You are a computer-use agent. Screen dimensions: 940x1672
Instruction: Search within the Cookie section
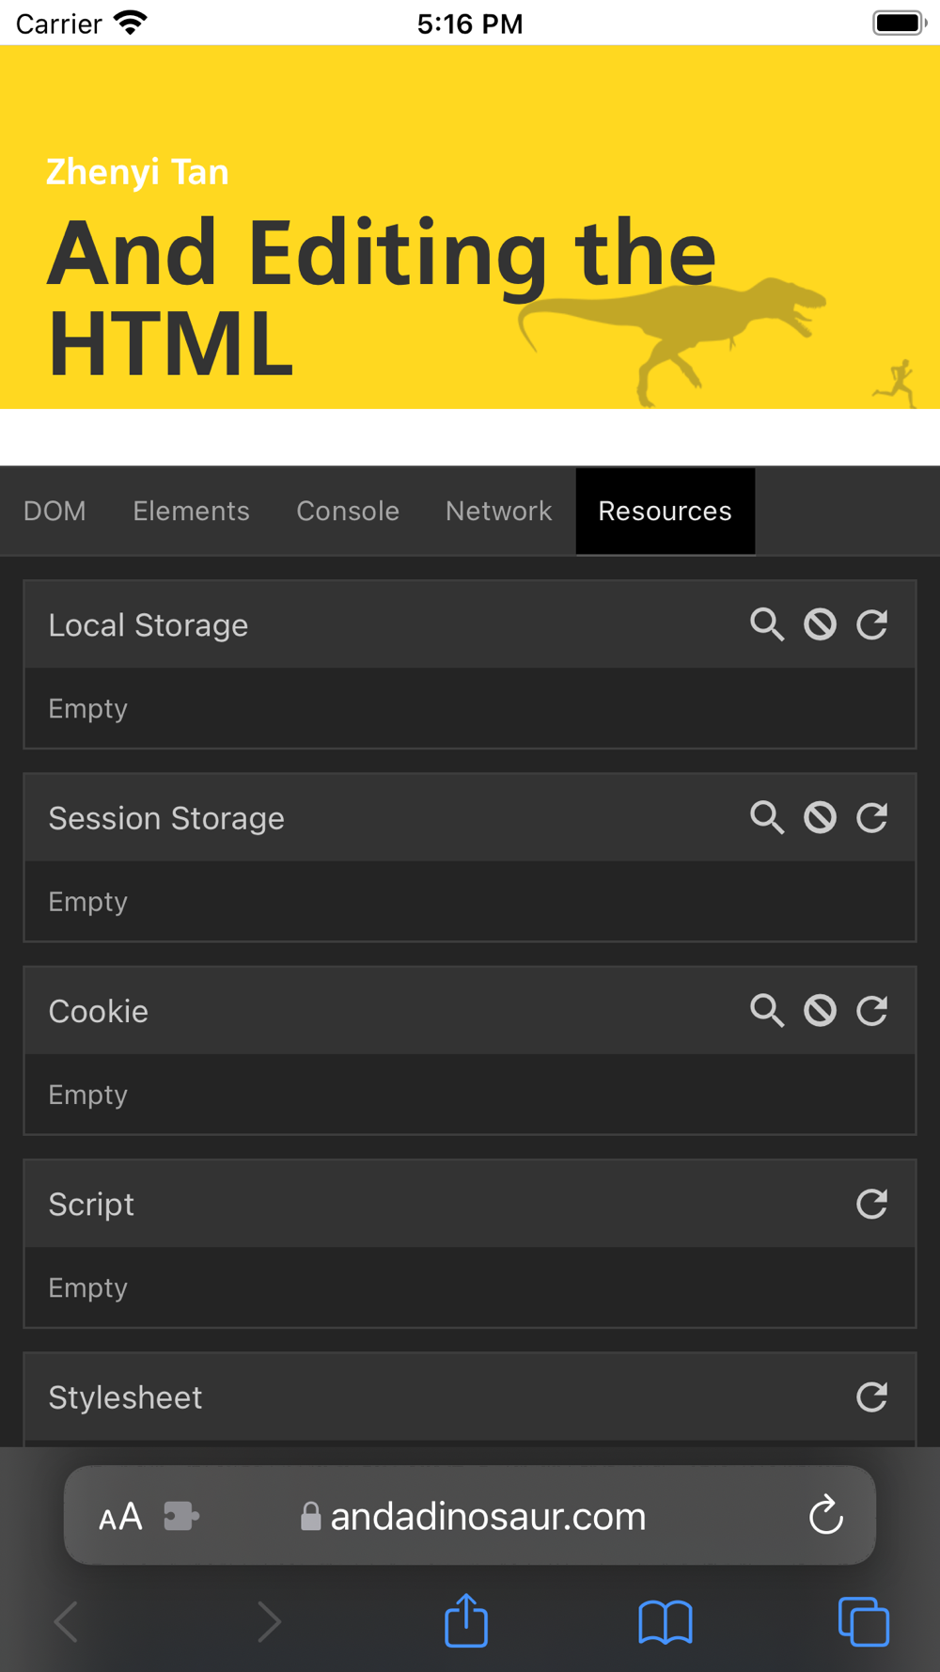(767, 1011)
